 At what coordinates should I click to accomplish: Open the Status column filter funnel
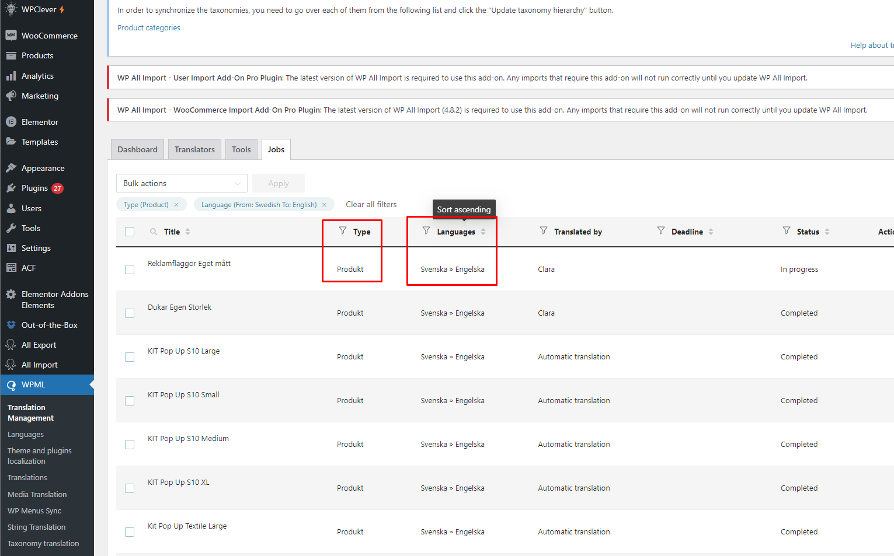tap(787, 230)
